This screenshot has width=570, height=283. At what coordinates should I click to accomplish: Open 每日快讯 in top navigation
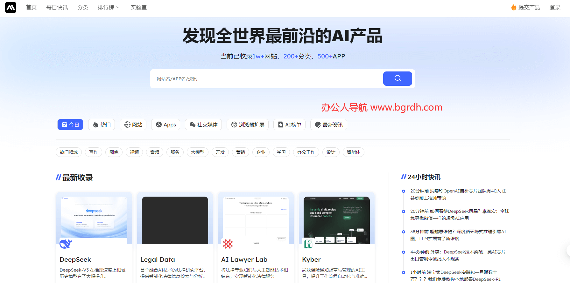[x=57, y=7]
